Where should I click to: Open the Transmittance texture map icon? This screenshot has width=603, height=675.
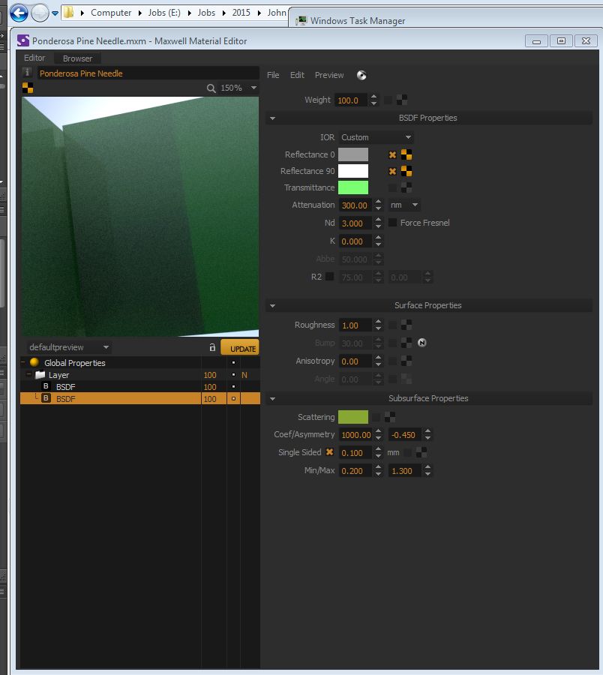(x=406, y=187)
